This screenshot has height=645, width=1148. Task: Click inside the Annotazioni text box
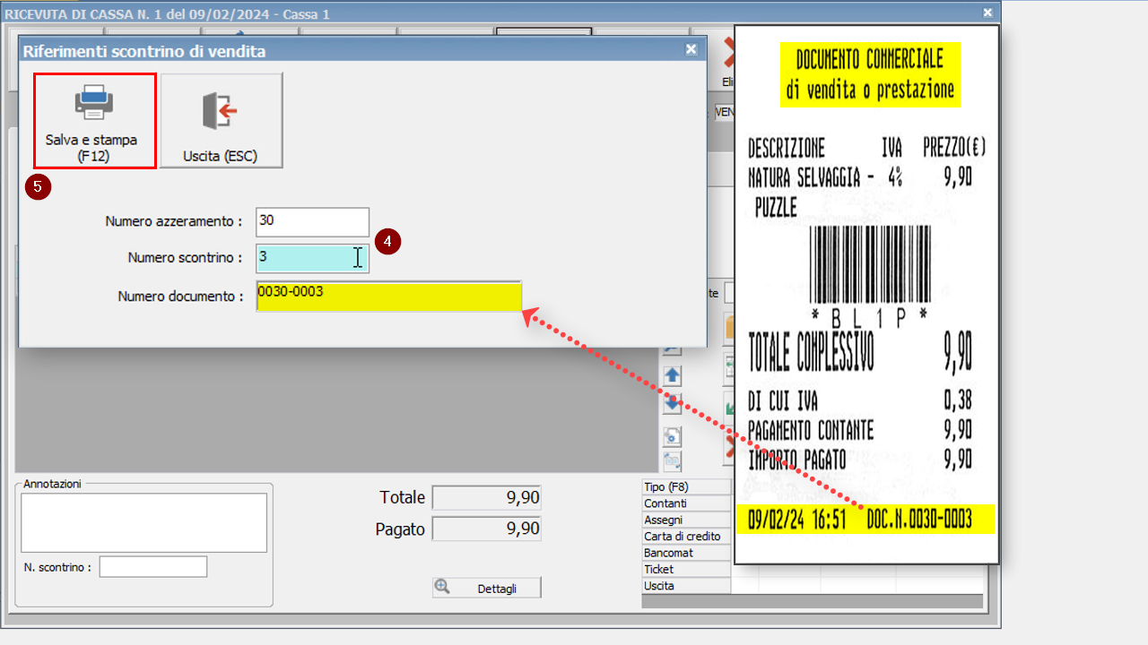pyautogui.click(x=143, y=522)
